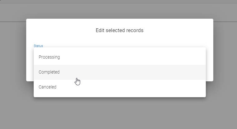This screenshot has width=237, height=129.
Task: Click the gray overlay left of dialog
Action: [13, 62]
